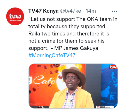This screenshot has height=111, width=124.
Task: Open the tweet's three-dot More menu
Action: coord(114,11)
